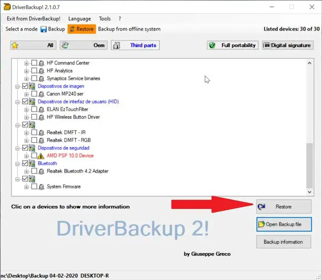Viewport: 322px width, 280px height.
Task: Filter list by All drivers
Action: pos(33,45)
